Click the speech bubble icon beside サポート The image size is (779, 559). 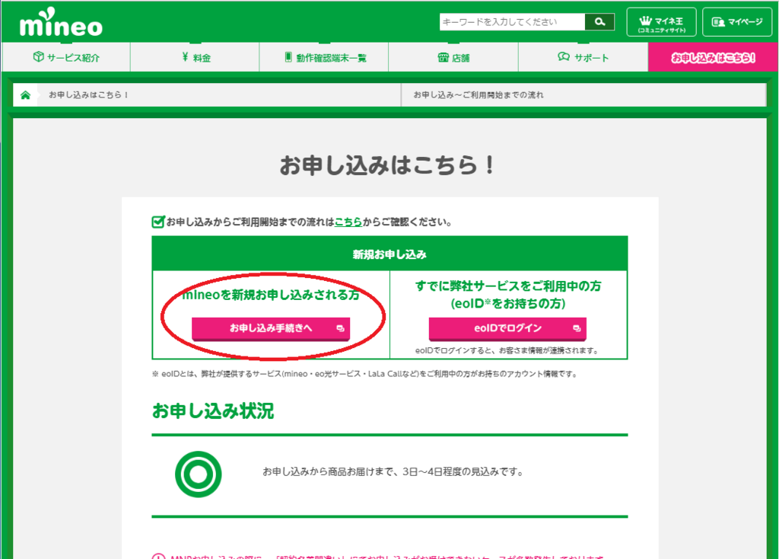pos(564,56)
